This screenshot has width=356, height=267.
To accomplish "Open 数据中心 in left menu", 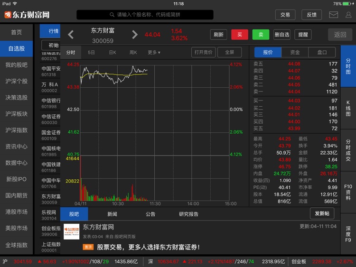I will (x=16, y=163).
